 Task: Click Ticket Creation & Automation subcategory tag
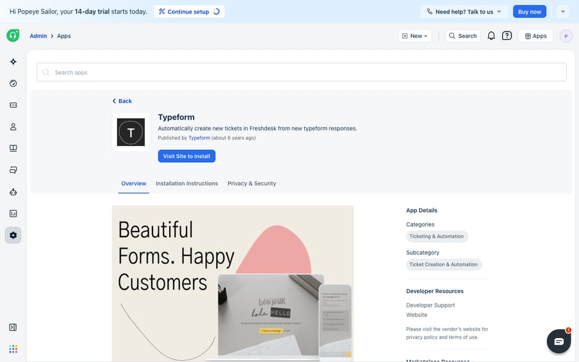coord(443,264)
